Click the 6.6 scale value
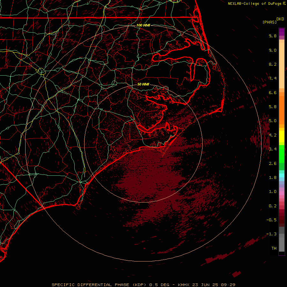The image size is (287, 287). click(273, 92)
